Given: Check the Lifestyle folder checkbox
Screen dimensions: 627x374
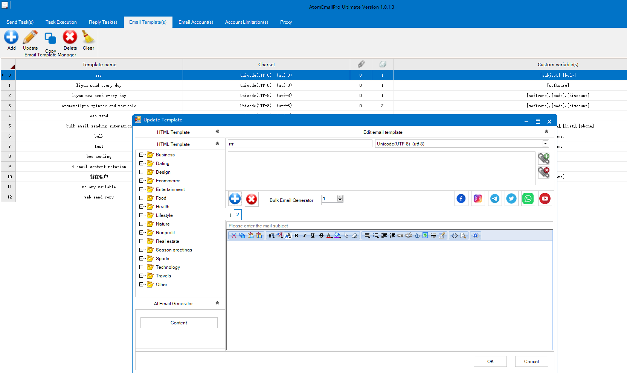Looking at the screenshot, I should [x=142, y=215].
